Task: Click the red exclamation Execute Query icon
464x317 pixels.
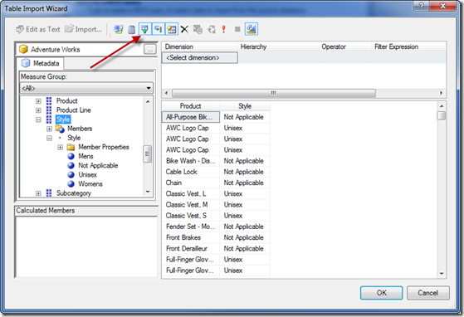Action: click(224, 29)
